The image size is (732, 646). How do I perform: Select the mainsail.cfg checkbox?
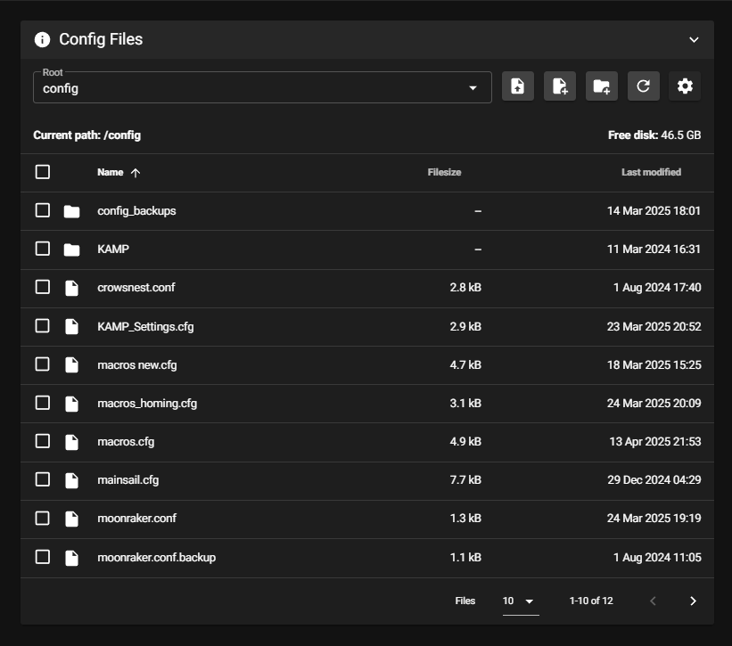(43, 479)
